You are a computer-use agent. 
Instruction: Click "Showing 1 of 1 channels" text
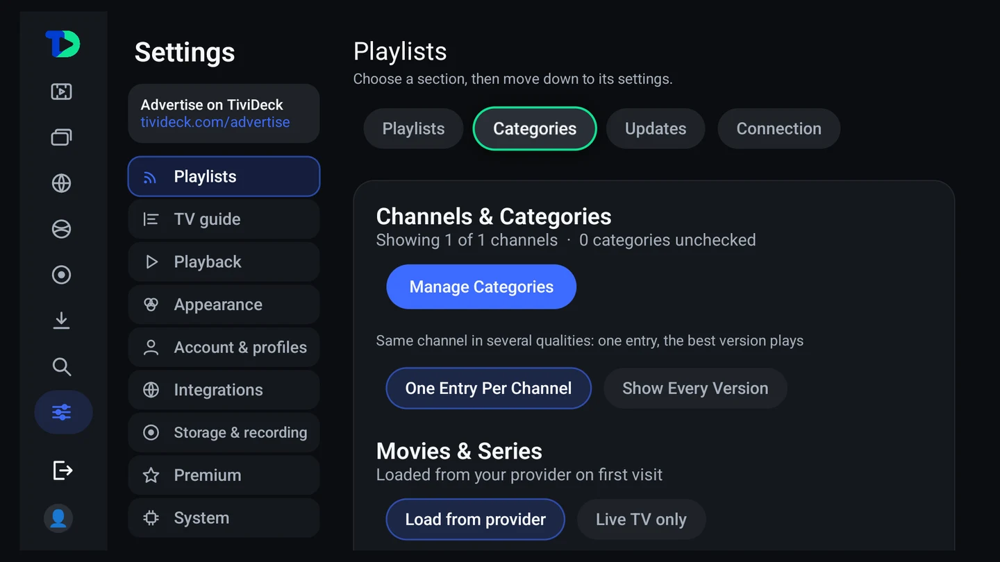tap(467, 240)
